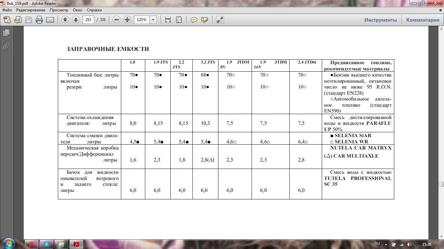Viewport: 444px width, 249px height.
Task: Open the Комментарии pane
Action: pos(423,20)
